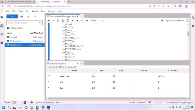
Task: Open Microsoft Edge from the taskbar
Action: [x=37, y=107]
